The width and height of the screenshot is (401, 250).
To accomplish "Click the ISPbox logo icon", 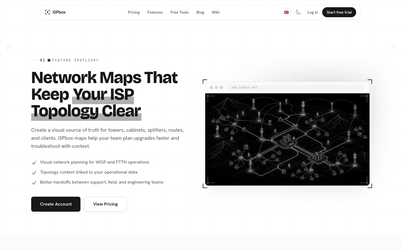I will [48, 12].
